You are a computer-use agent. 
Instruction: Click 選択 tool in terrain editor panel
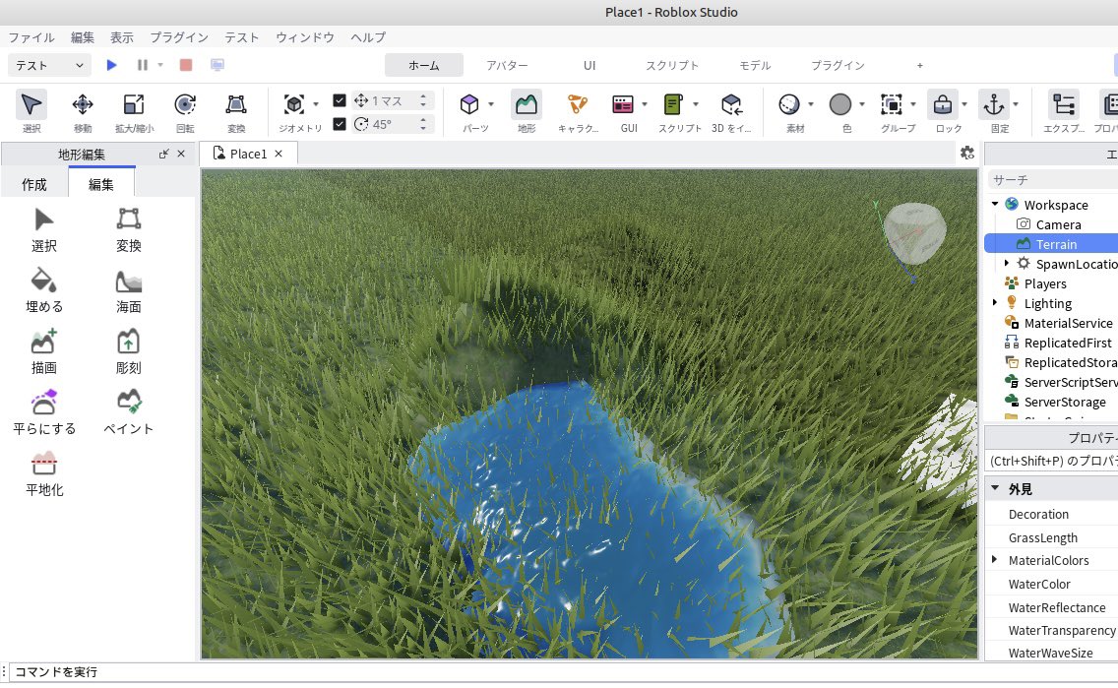(44, 230)
